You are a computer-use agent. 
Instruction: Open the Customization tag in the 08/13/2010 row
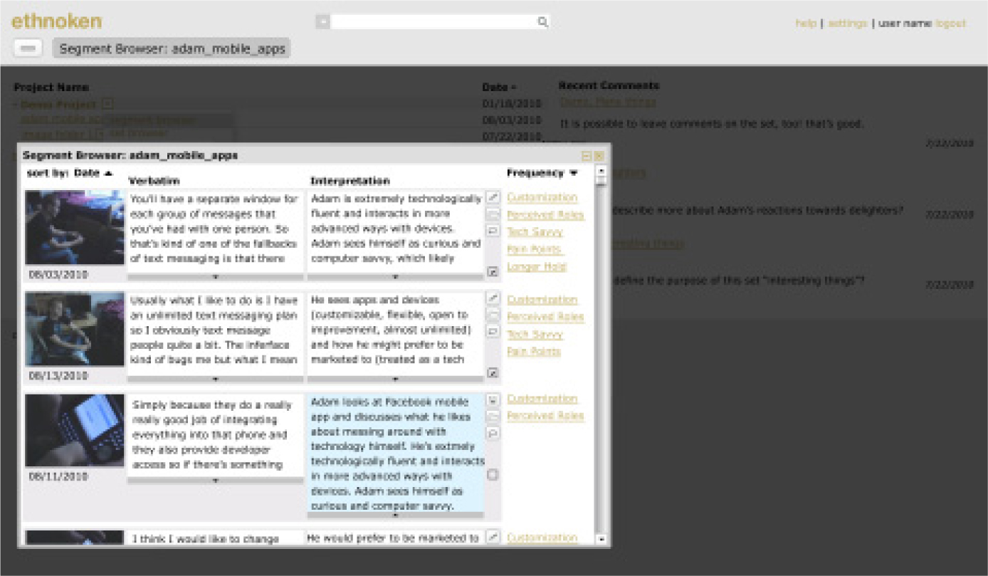542,300
